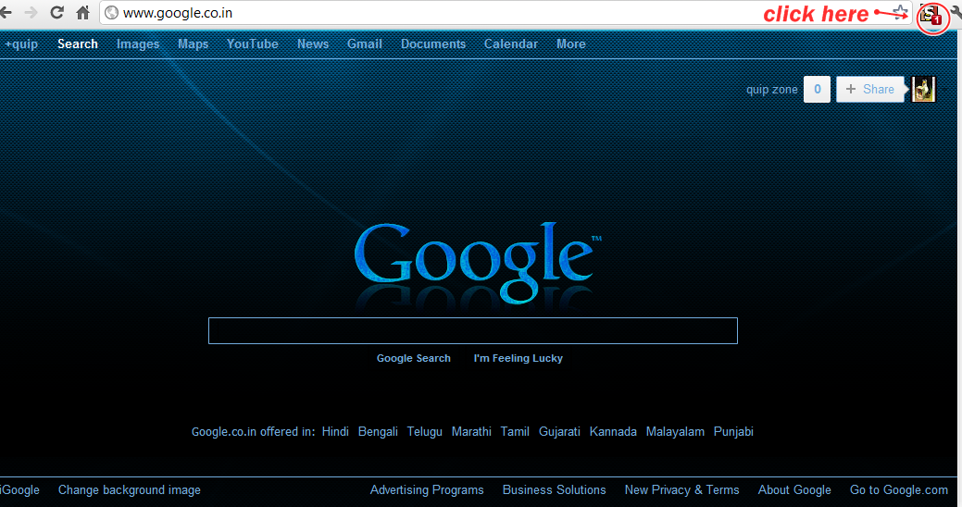The width and height of the screenshot is (962, 507).
Task: Select Search in the Google bar
Action: [x=78, y=44]
